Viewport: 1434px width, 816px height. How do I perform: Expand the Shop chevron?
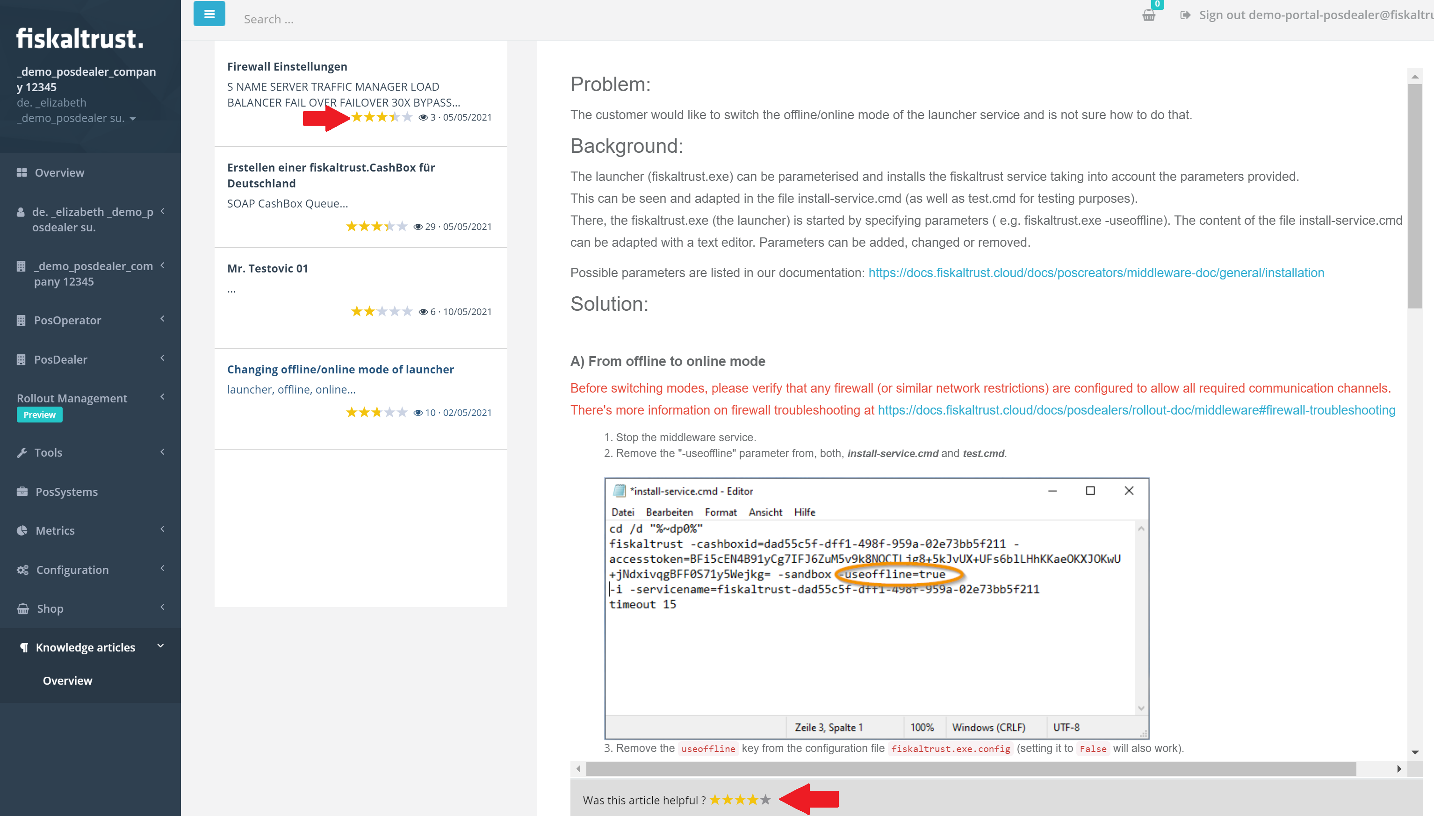pos(163,607)
